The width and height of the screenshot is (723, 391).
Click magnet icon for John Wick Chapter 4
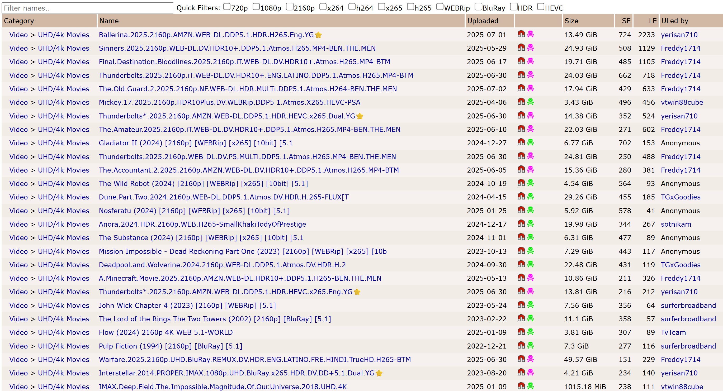tap(521, 305)
